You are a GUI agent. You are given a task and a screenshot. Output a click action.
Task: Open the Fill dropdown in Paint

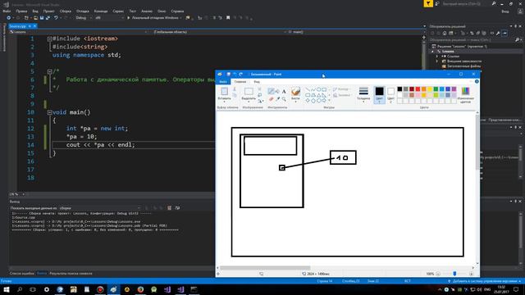342,95
